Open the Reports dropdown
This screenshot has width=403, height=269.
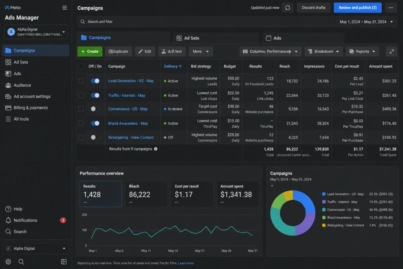pyautogui.click(x=362, y=52)
